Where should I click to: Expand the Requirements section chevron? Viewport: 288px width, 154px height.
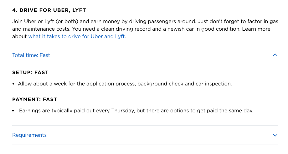[x=275, y=135]
